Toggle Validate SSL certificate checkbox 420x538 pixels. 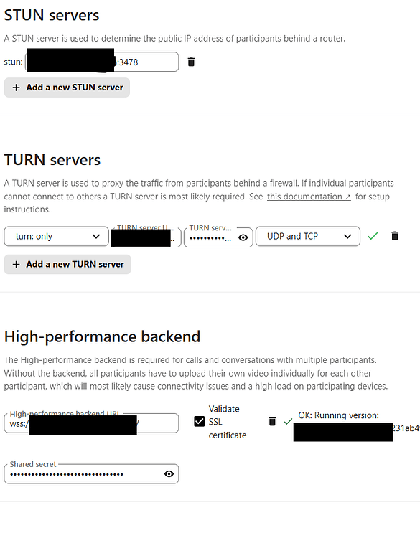pos(199,421)
